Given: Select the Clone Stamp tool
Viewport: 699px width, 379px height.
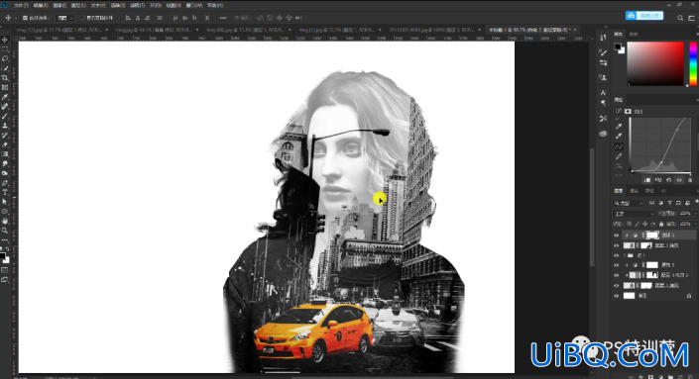Looking at the screenshot, I should click(5, 126).
